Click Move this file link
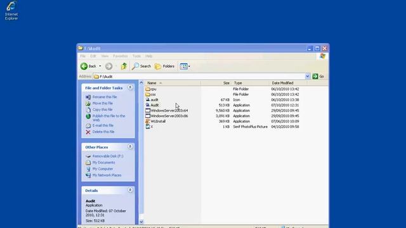 click(103, 103)
